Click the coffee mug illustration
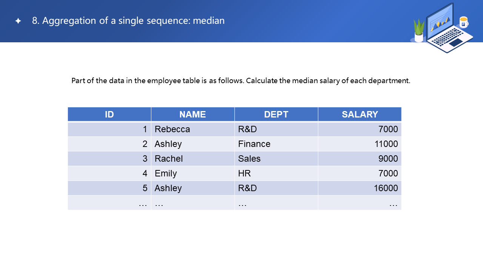Image resolution: width=483 pixels, height=272 pixels. pos(463,22)
